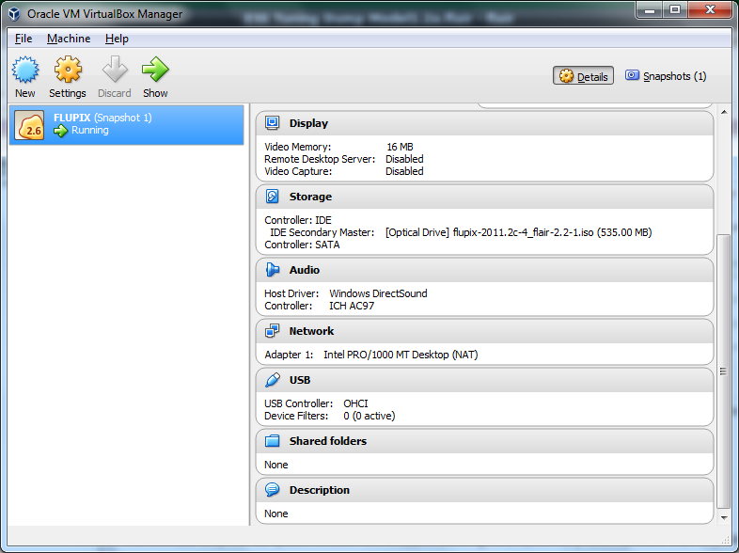The image size is (739, 553).
Task: Click the Storage section disk icon
Action: pos(272,197)
